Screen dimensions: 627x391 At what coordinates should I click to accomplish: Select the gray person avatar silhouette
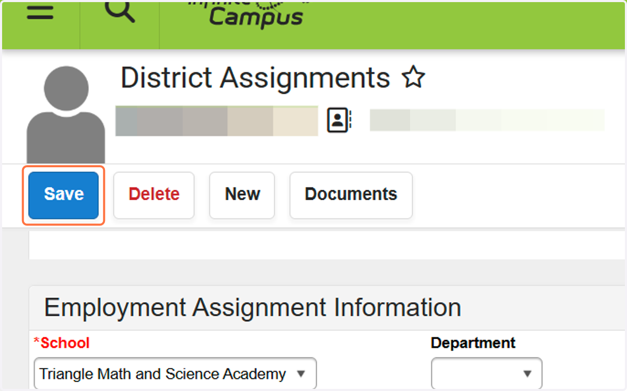point(66,114)
